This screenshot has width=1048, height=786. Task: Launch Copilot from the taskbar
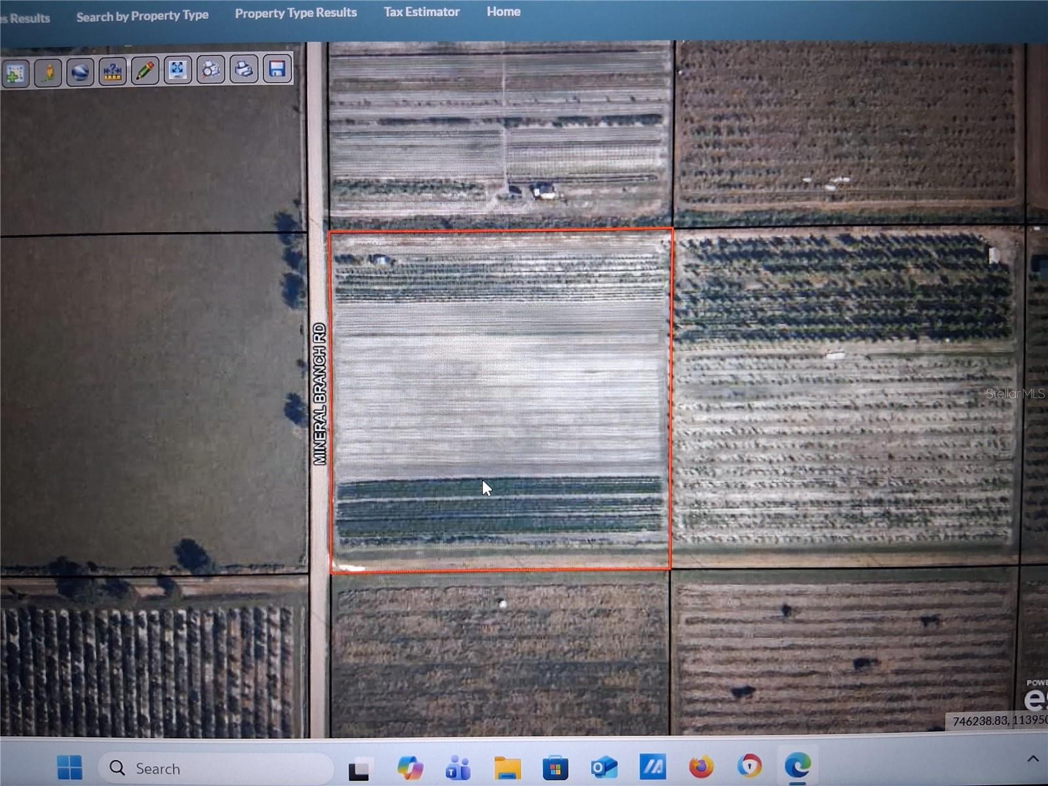pos(410,768)
